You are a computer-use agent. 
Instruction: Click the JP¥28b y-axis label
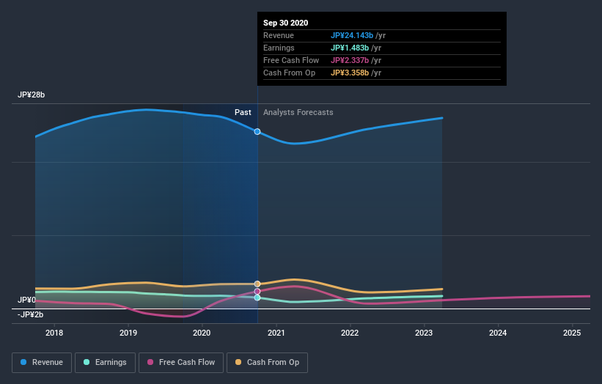[31, 95]
